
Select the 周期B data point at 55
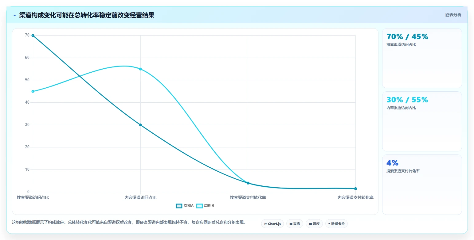[x=140, y=69]
